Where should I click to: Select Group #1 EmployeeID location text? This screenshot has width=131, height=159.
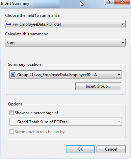click(x=57, y=75)
